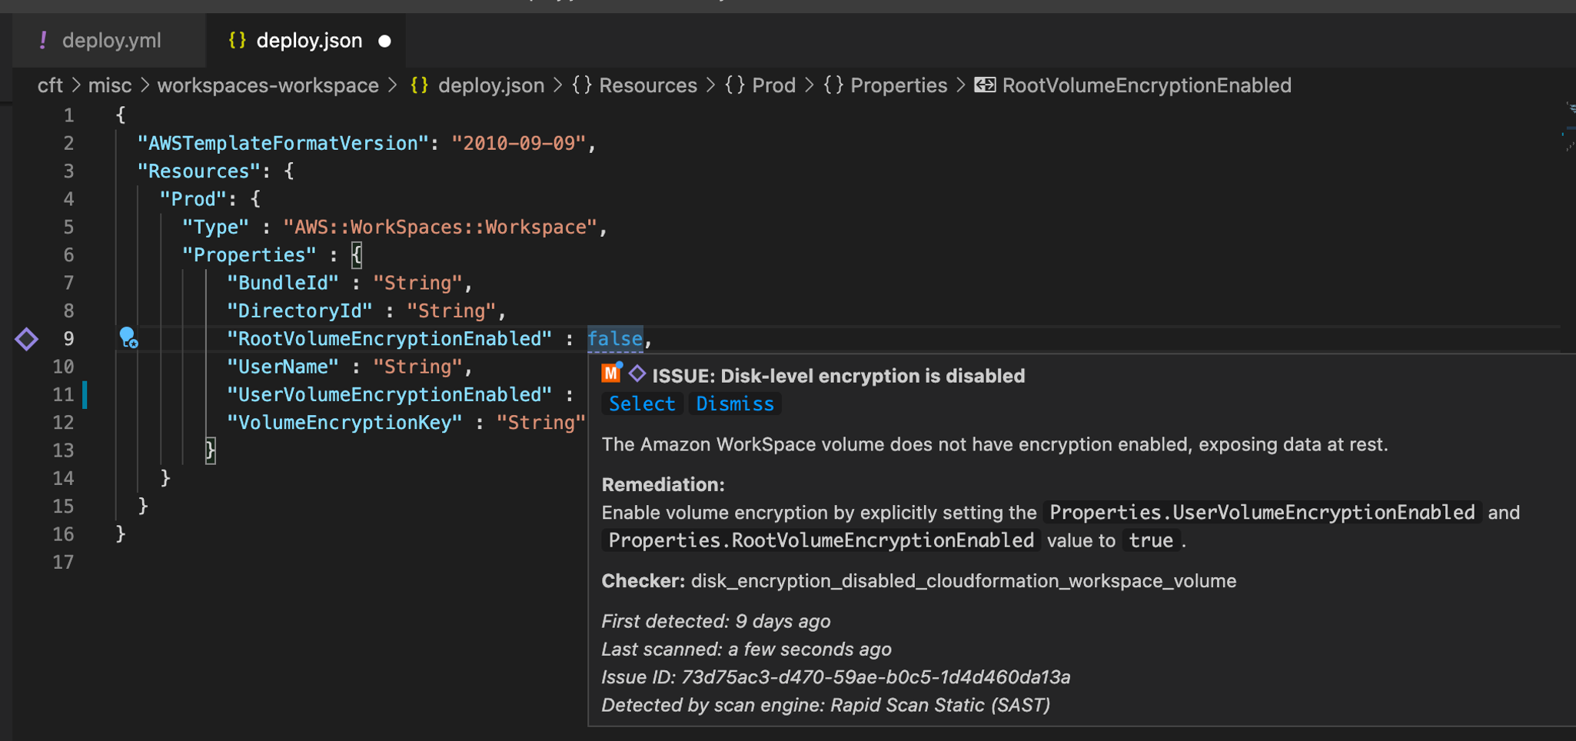The height and width of the screenshot is (741, 1576).
Task: Expand the Prod breadcrumb segment
Action: tap(773, 85)
